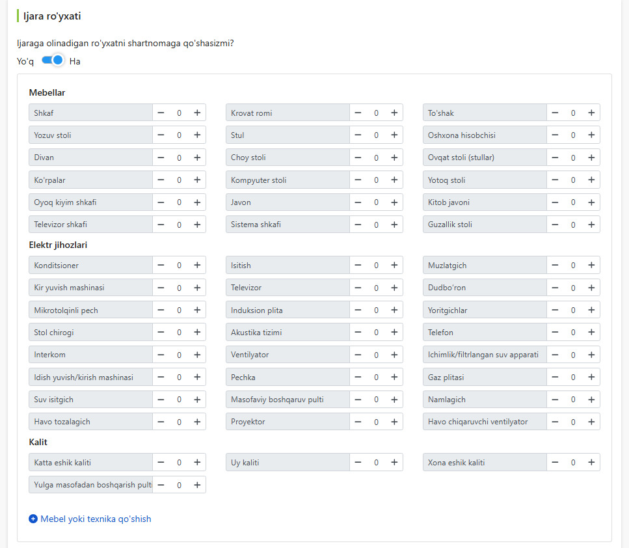Click plus icon for Krovat romi

[x=394, y=113]
